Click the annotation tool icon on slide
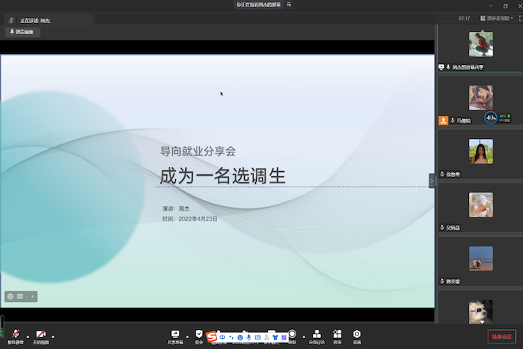The height and width of the screenshot is (349, 523). [11, 297]
